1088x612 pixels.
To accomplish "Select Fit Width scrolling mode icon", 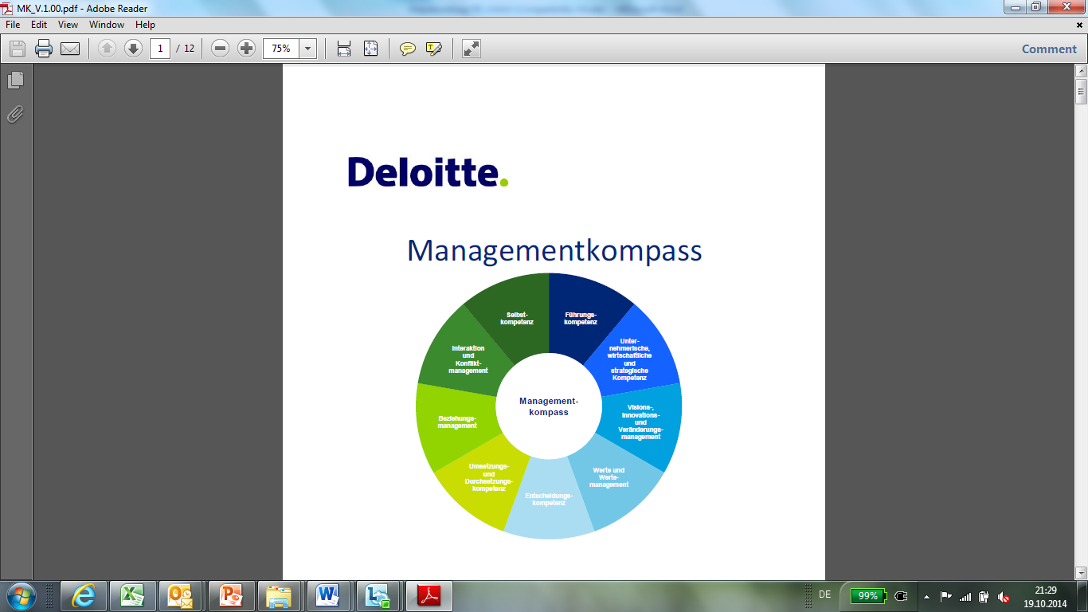I will click(x=344, y=49).
